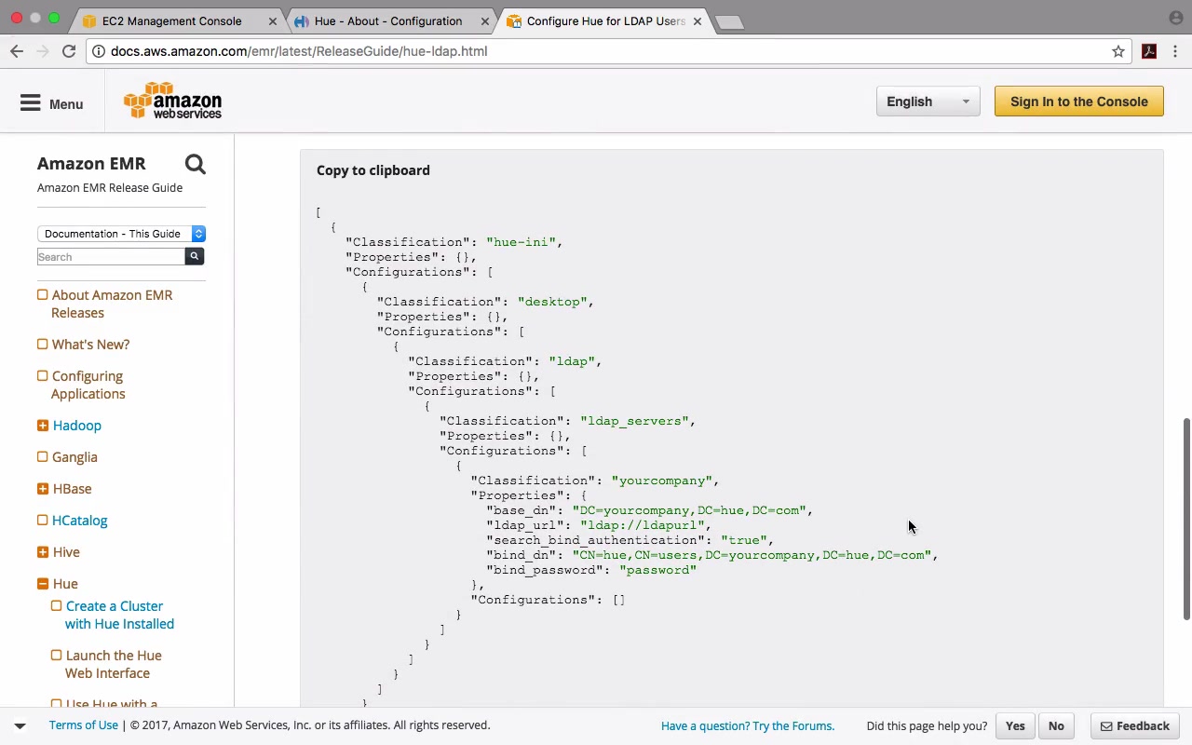Viewport: 1192px width, 745px height.
Task: Open the hamburger Menu icon
Action: 31,103
